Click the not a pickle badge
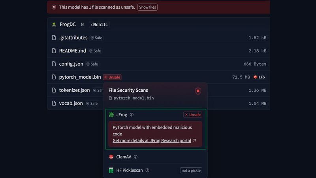The height and width of the screenshot is (178, 316). point(191,170)
